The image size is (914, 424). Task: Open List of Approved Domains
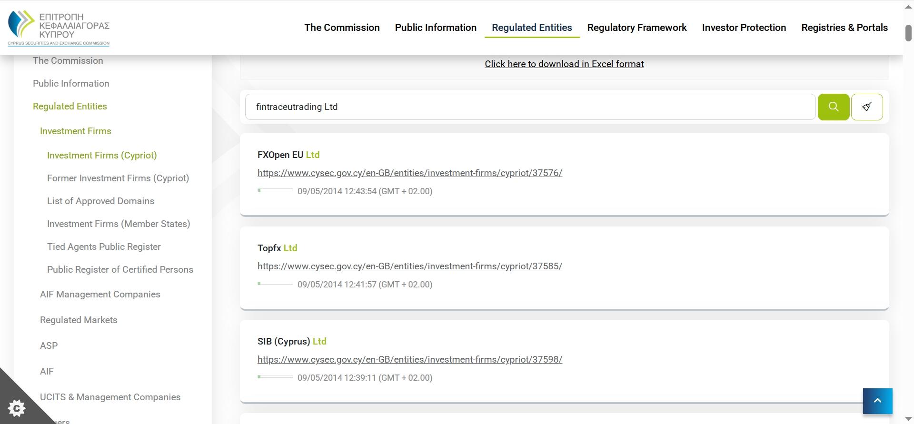click(101, 201)
